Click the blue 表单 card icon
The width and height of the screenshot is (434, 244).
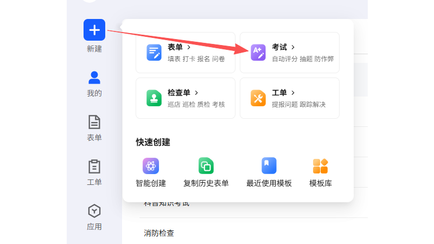pyautogui.click(x=154, y=53)
